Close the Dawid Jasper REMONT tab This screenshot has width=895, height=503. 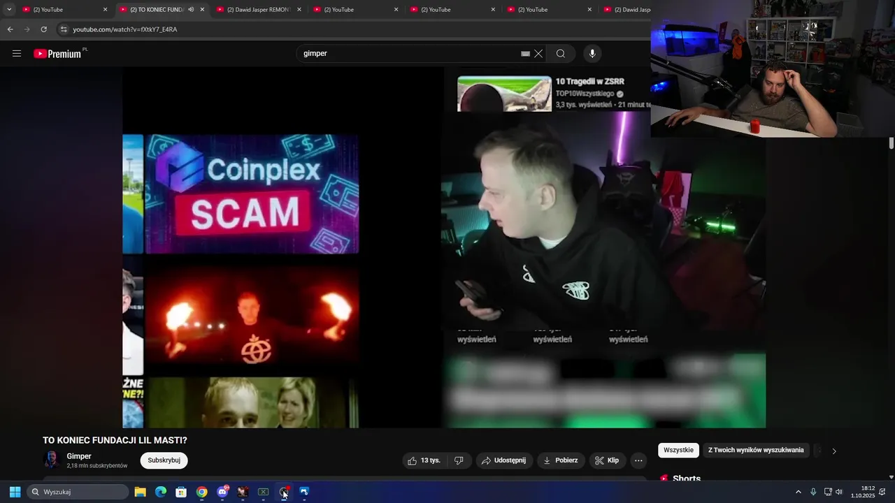[299, 10]
